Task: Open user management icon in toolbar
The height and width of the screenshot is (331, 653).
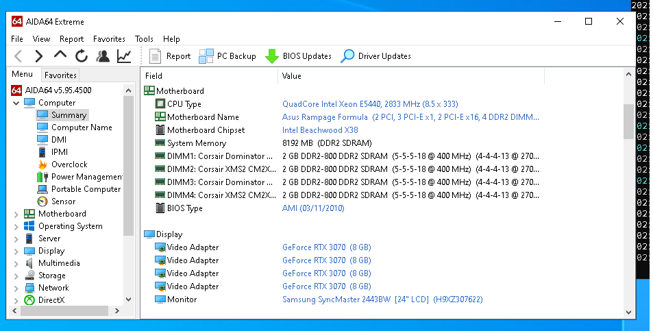Action: (x=103, y=56)
